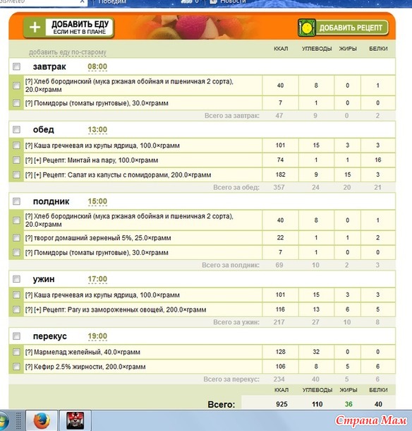
Task: Tick checkbox for Кефир 2.5% жирности
Action: 16,367
